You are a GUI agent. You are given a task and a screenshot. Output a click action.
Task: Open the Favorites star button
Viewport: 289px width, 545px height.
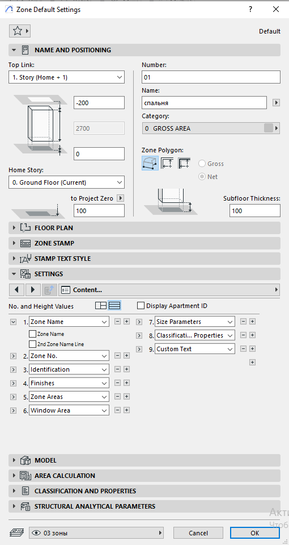[x=19, y=31]
